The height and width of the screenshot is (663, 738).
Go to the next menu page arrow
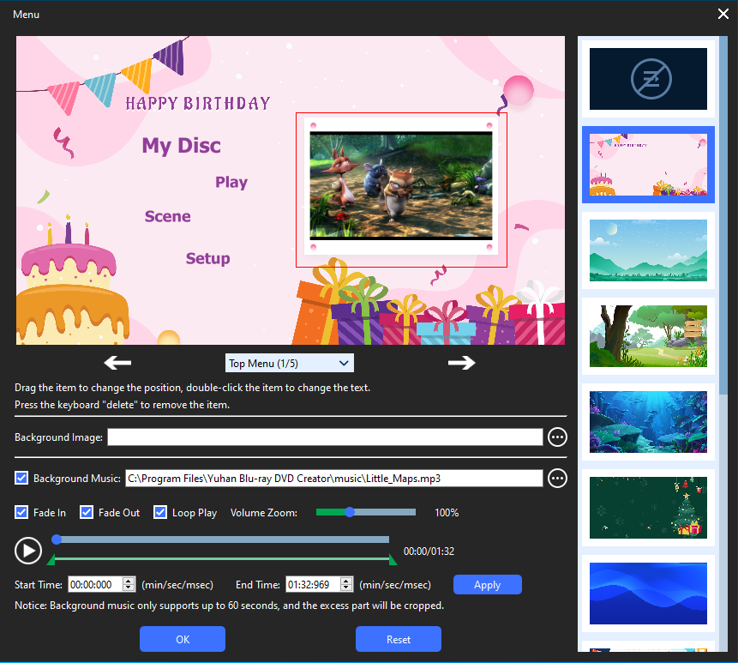click(461, 363)
